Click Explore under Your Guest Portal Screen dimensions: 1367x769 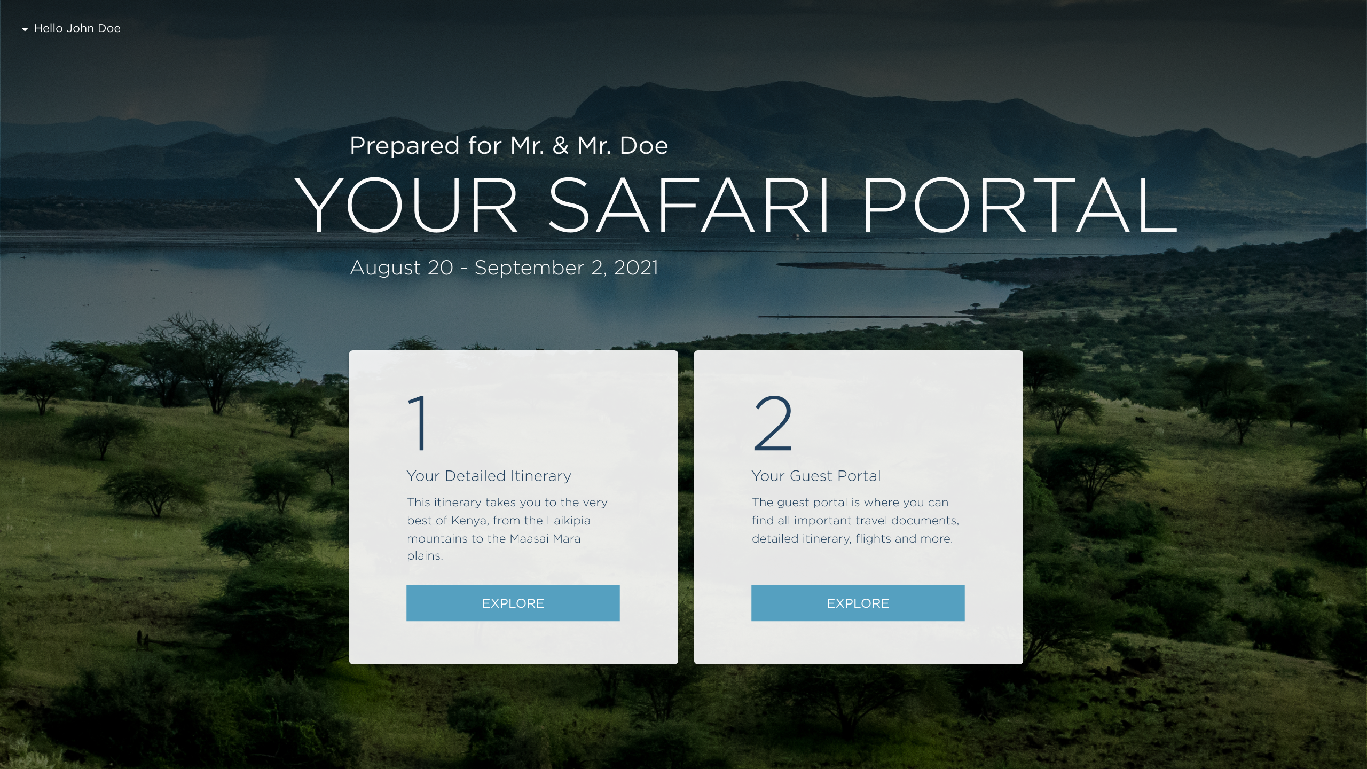point(858,603)
